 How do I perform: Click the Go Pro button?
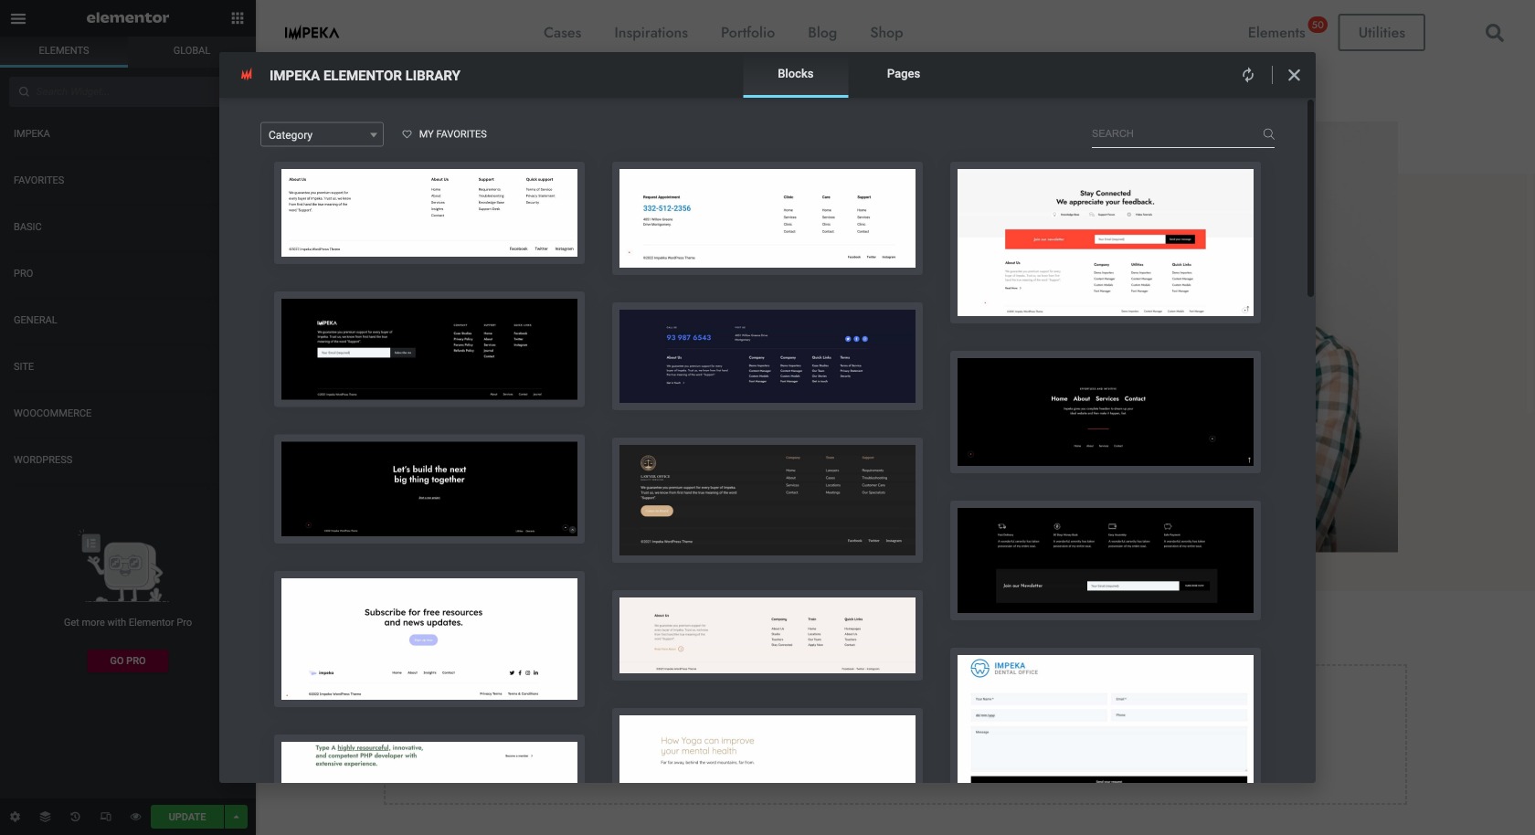[x=128, y=661]
